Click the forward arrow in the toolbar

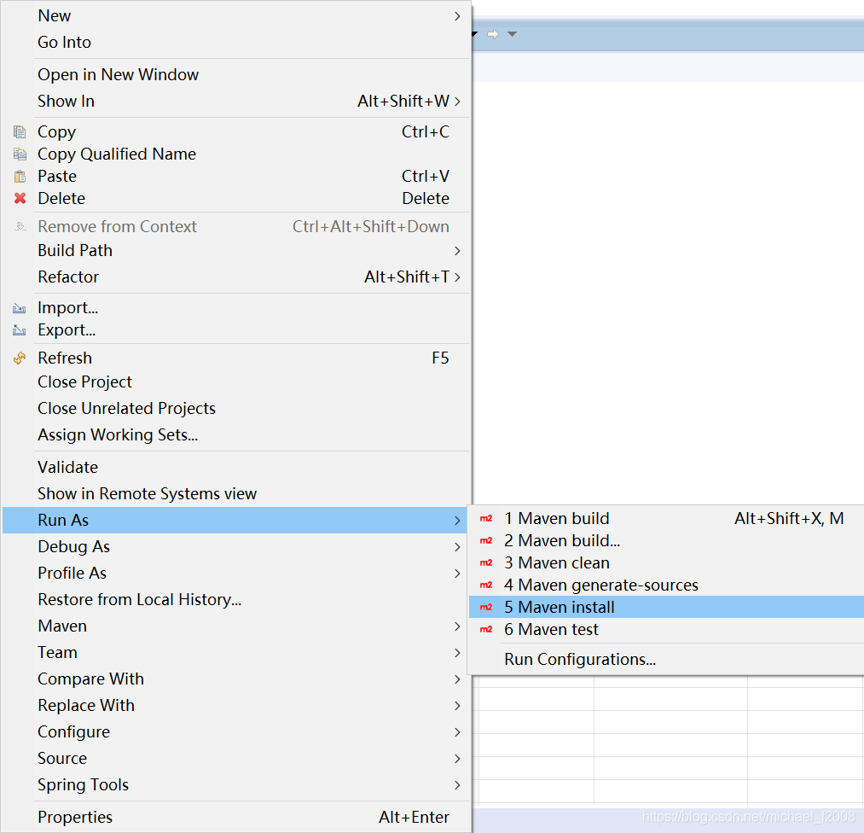click(493, 34)
